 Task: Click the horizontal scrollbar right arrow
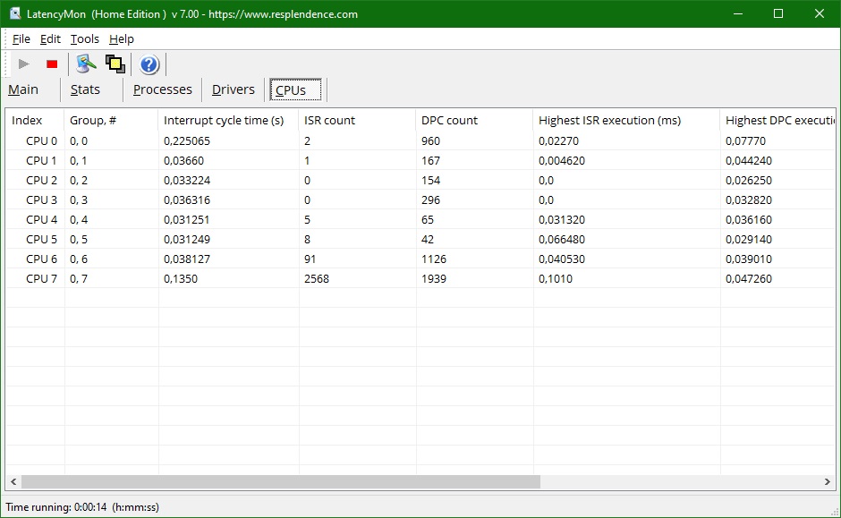pos(827,481)
